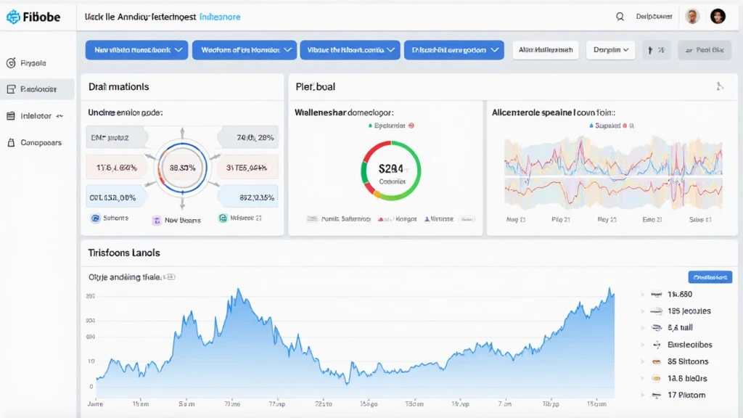Image resolution: width=743 pixels, height=418 pixels.
Task: Open the first blue dropdown in filter bar
Action: pos(136,49)
